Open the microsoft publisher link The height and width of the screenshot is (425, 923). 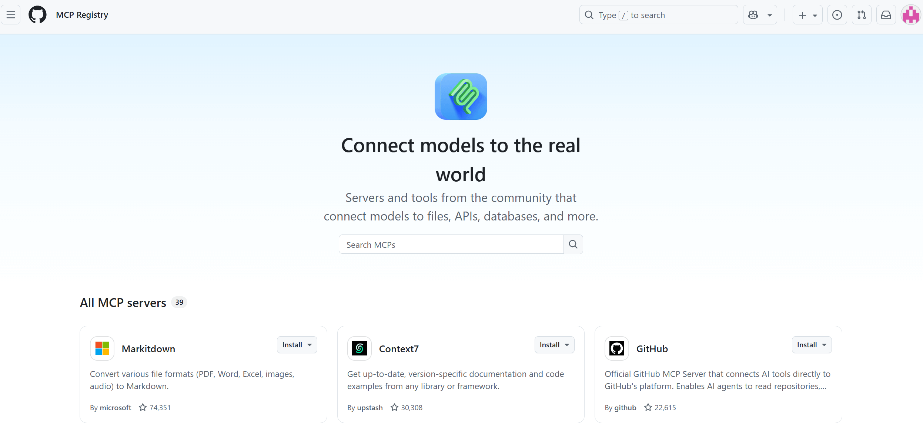[115, 407]
